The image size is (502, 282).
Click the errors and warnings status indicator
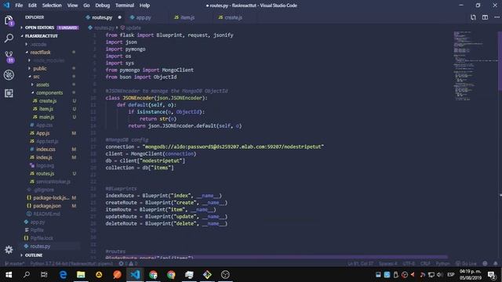tap(128, 264)
